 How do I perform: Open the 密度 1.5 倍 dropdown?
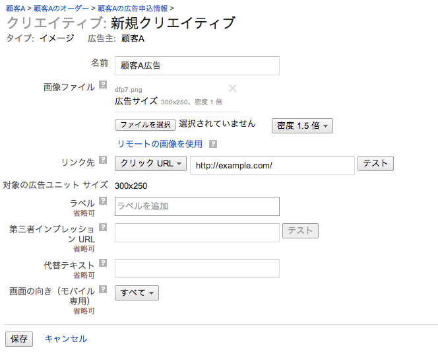click(302, 125)
